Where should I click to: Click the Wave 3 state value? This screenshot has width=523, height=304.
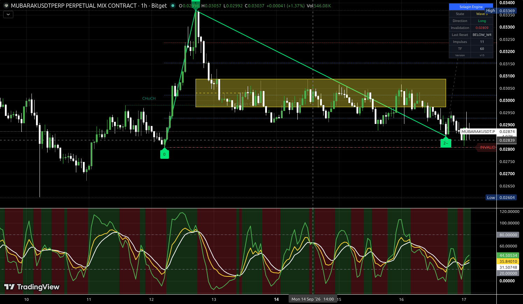(x=482, y=14)
